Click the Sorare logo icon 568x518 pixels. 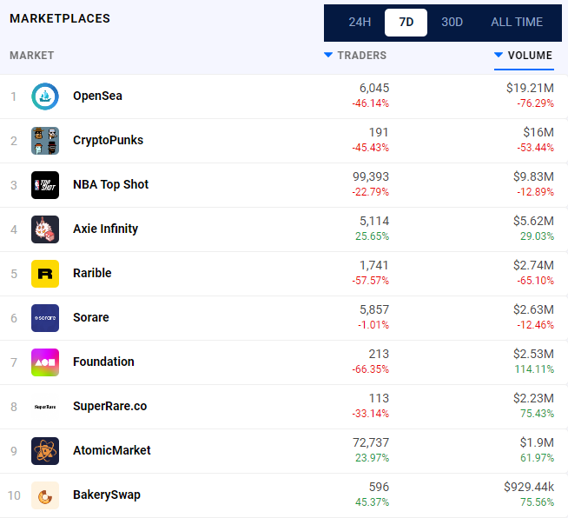(45, 318)
